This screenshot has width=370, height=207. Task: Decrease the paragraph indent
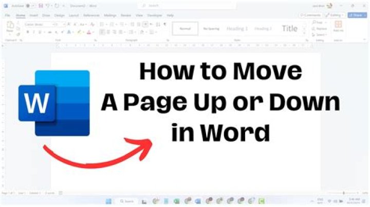tap(133, 24)
